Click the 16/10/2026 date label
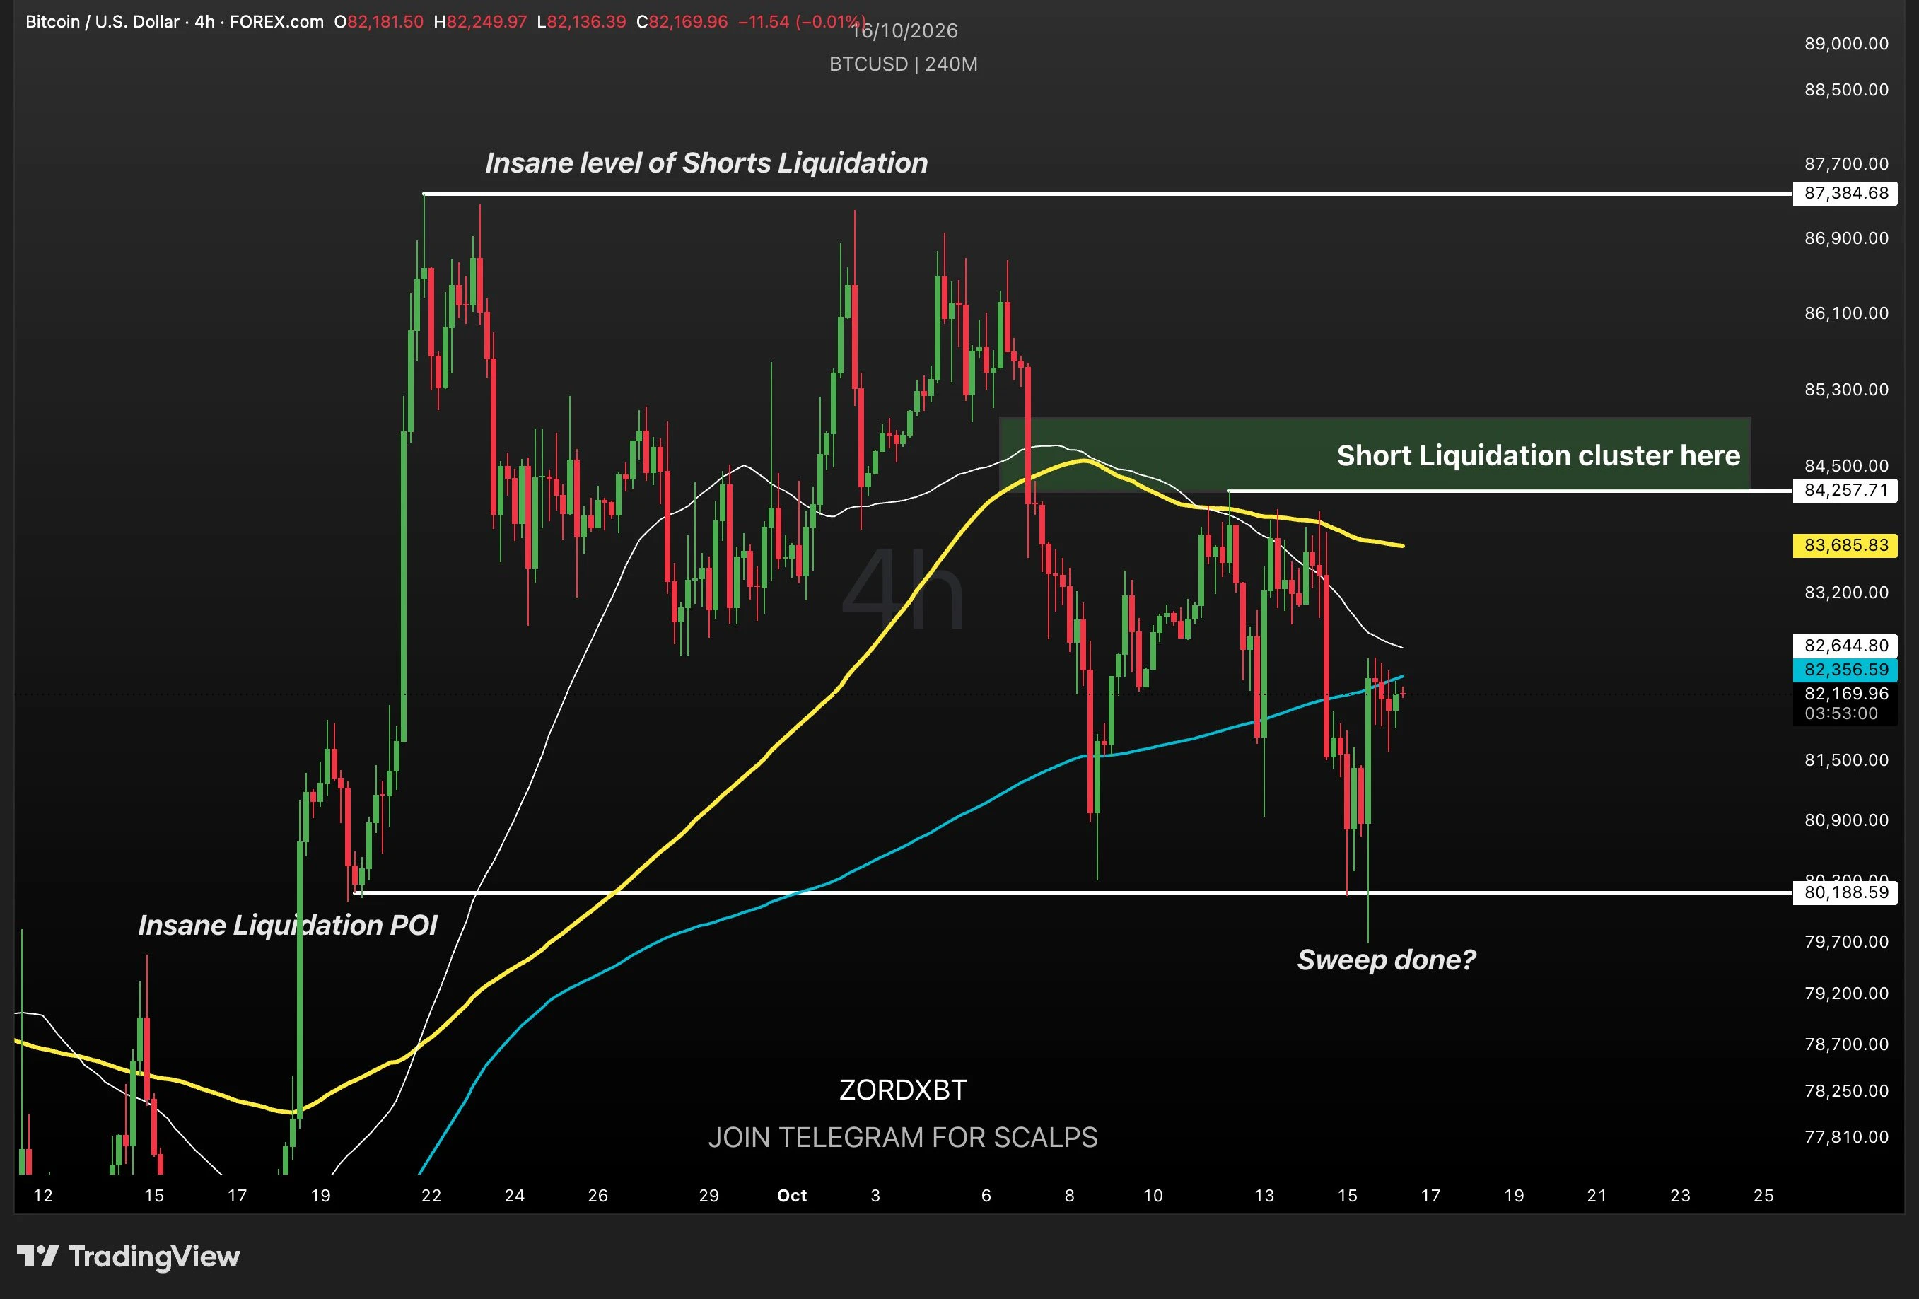Screen dimensions: 1919x1299 [905, 31]
